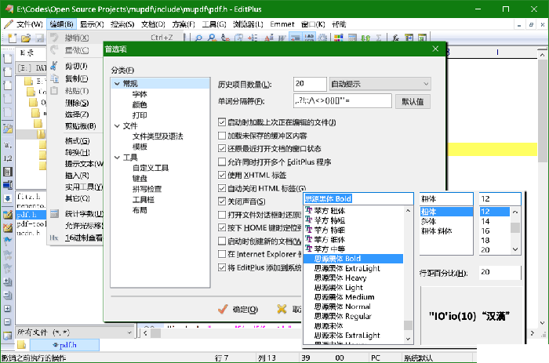Select 字体 in the category tree
The image size is (549, 363).
(140, 94)
